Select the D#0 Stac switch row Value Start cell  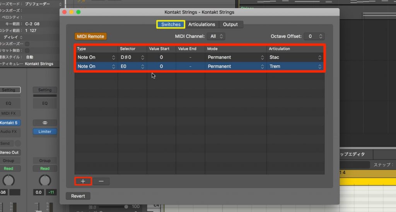161,57
